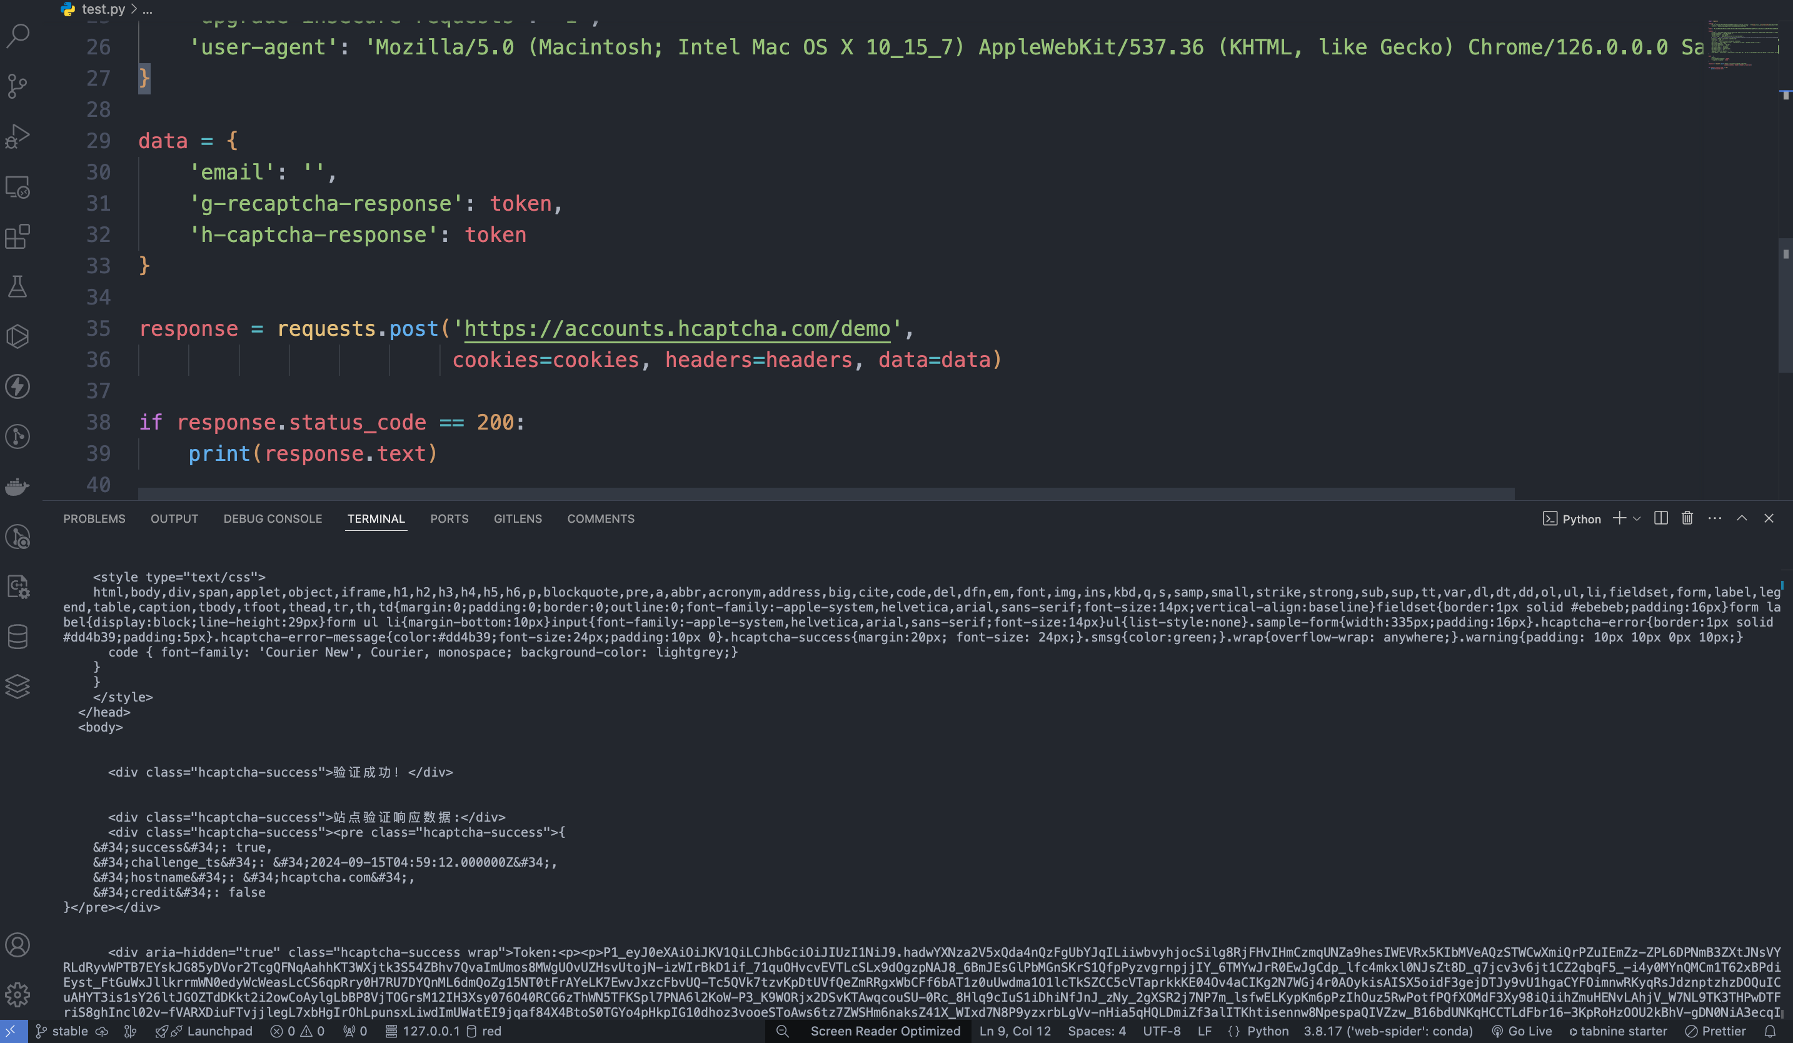The height and width of the screenshot is (1043, 1793).
Task: Select Python interpreter 3.8.17 web-spider conda
Action: point(1387,1031)
